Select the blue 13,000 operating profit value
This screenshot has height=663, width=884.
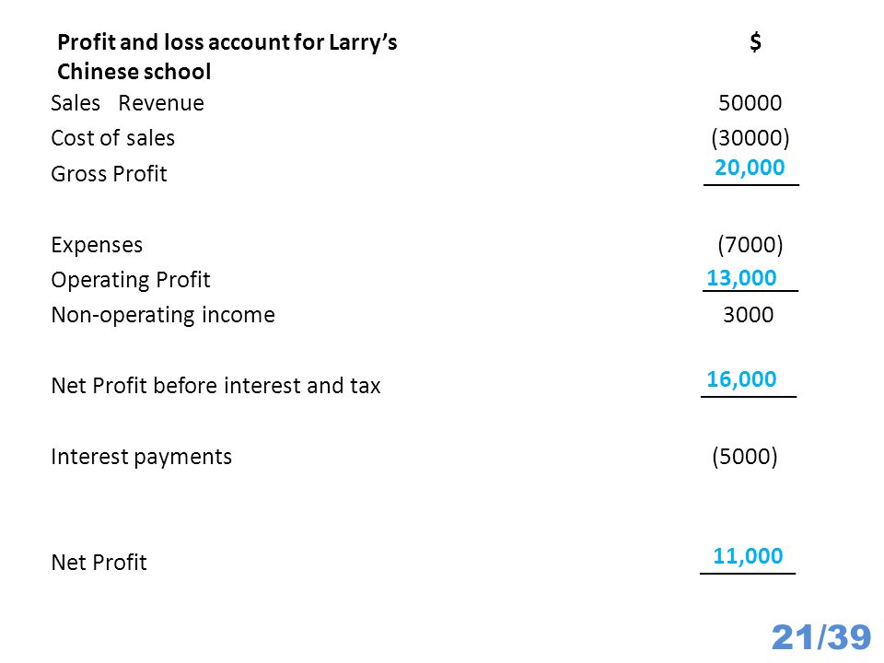(x=741, y=278)
